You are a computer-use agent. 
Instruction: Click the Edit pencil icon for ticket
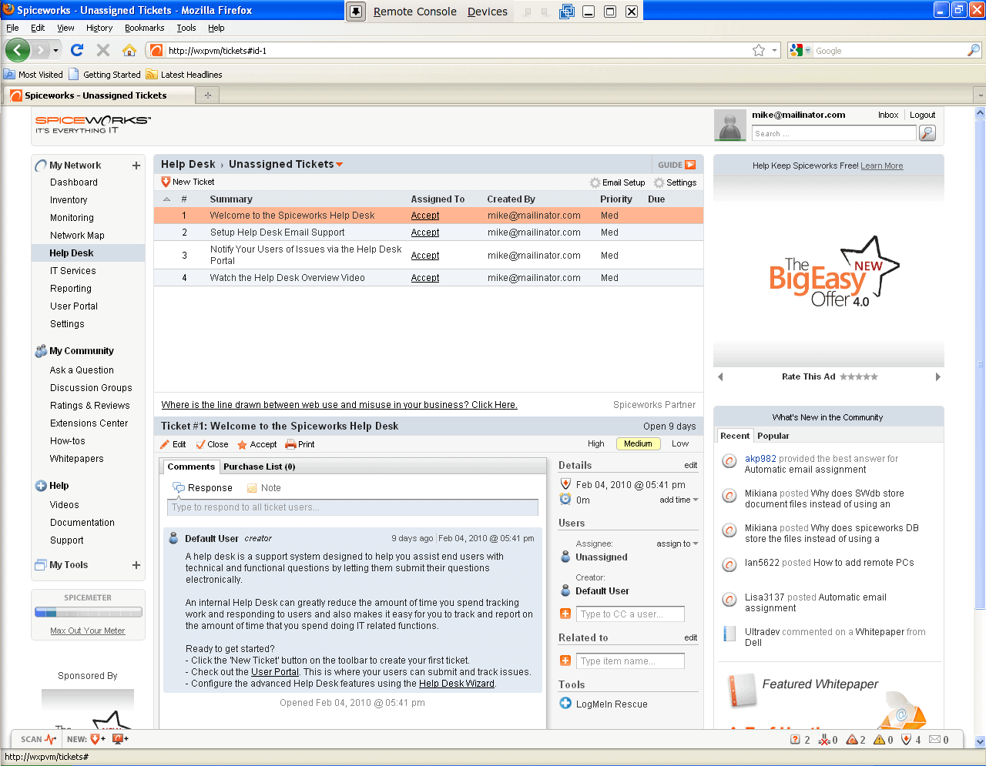pos(165,444)
